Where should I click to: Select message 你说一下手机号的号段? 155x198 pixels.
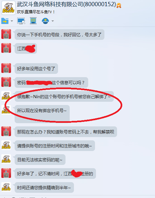59,34
